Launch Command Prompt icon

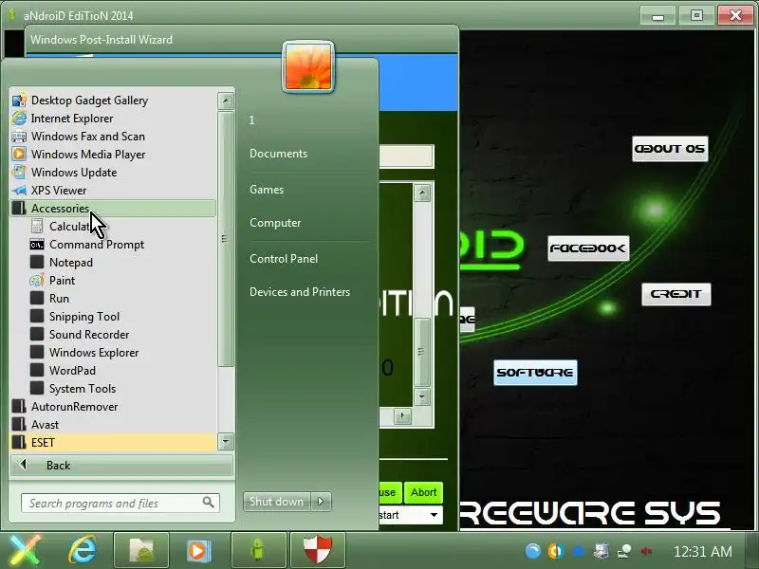click(x=37, y=245)
